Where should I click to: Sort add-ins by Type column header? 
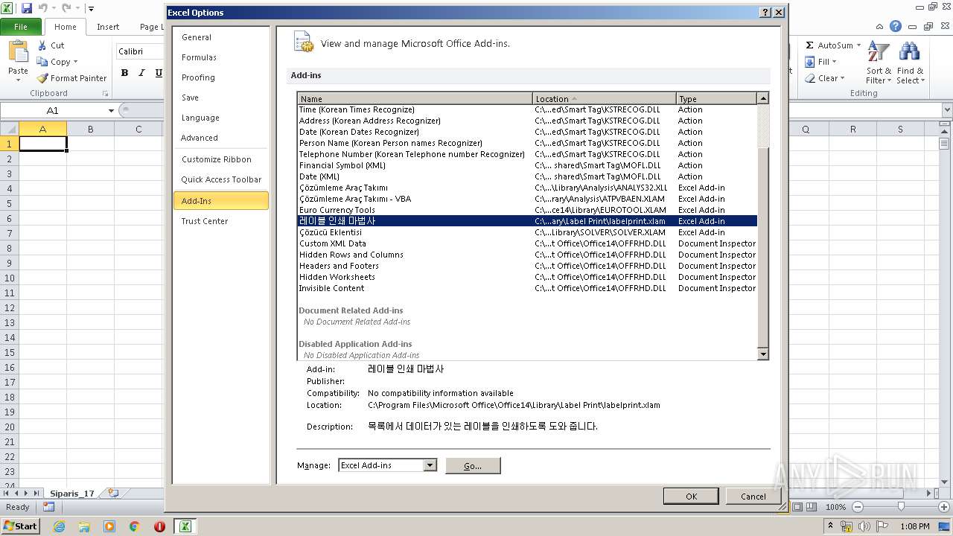click(x=715, y=98)
